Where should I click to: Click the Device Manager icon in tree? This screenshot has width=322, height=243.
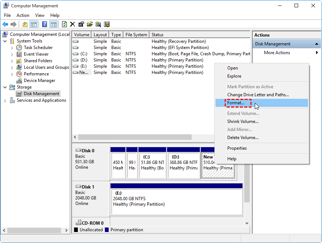coord(19,81)
